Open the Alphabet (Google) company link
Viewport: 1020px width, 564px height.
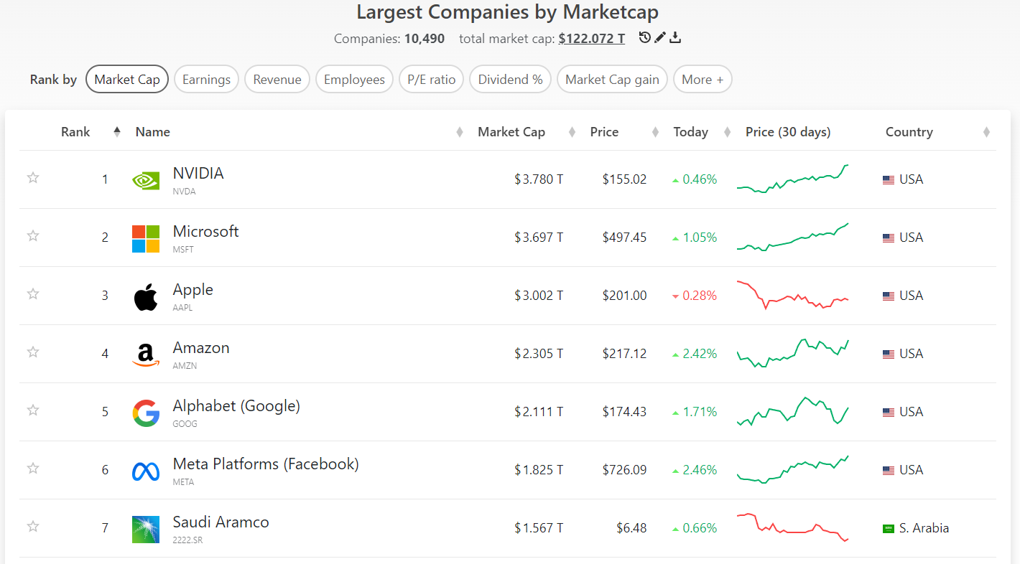click(236, 406)
